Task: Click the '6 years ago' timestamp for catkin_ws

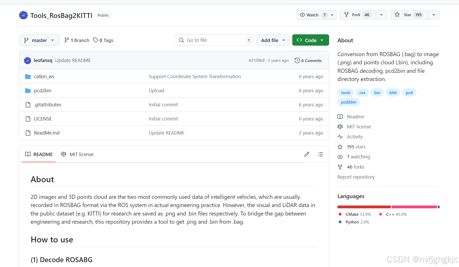Action: click(311, 77)
